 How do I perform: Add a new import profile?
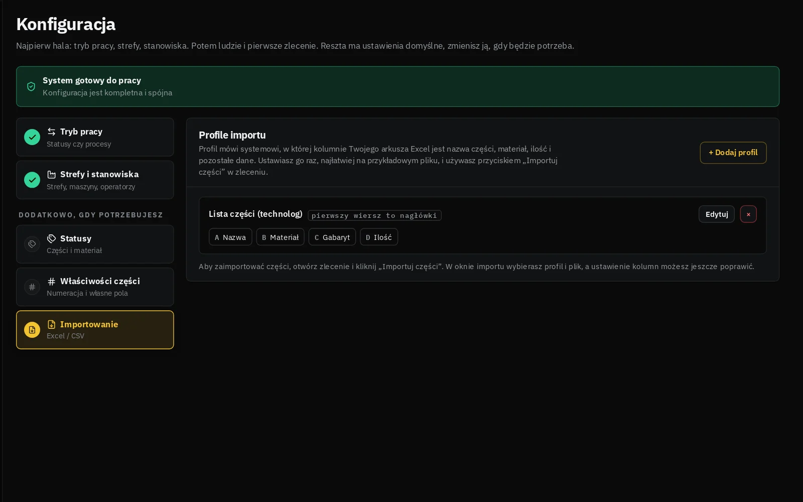pyautogui.click(x=733, y=153)
